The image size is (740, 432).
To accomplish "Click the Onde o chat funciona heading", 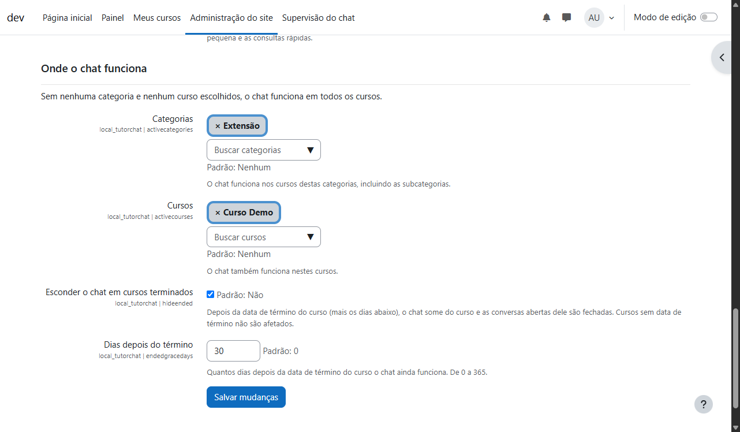I will (x=94, y=69).
